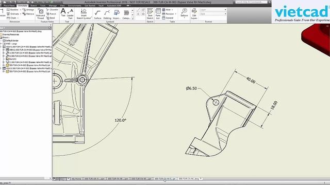Select the Welding symbol tool

(107, 14)
